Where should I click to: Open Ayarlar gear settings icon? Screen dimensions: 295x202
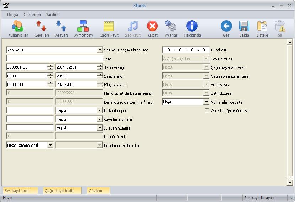[171, 27]
